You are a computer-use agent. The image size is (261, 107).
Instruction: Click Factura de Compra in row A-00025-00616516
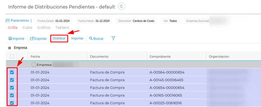point(107,103)
